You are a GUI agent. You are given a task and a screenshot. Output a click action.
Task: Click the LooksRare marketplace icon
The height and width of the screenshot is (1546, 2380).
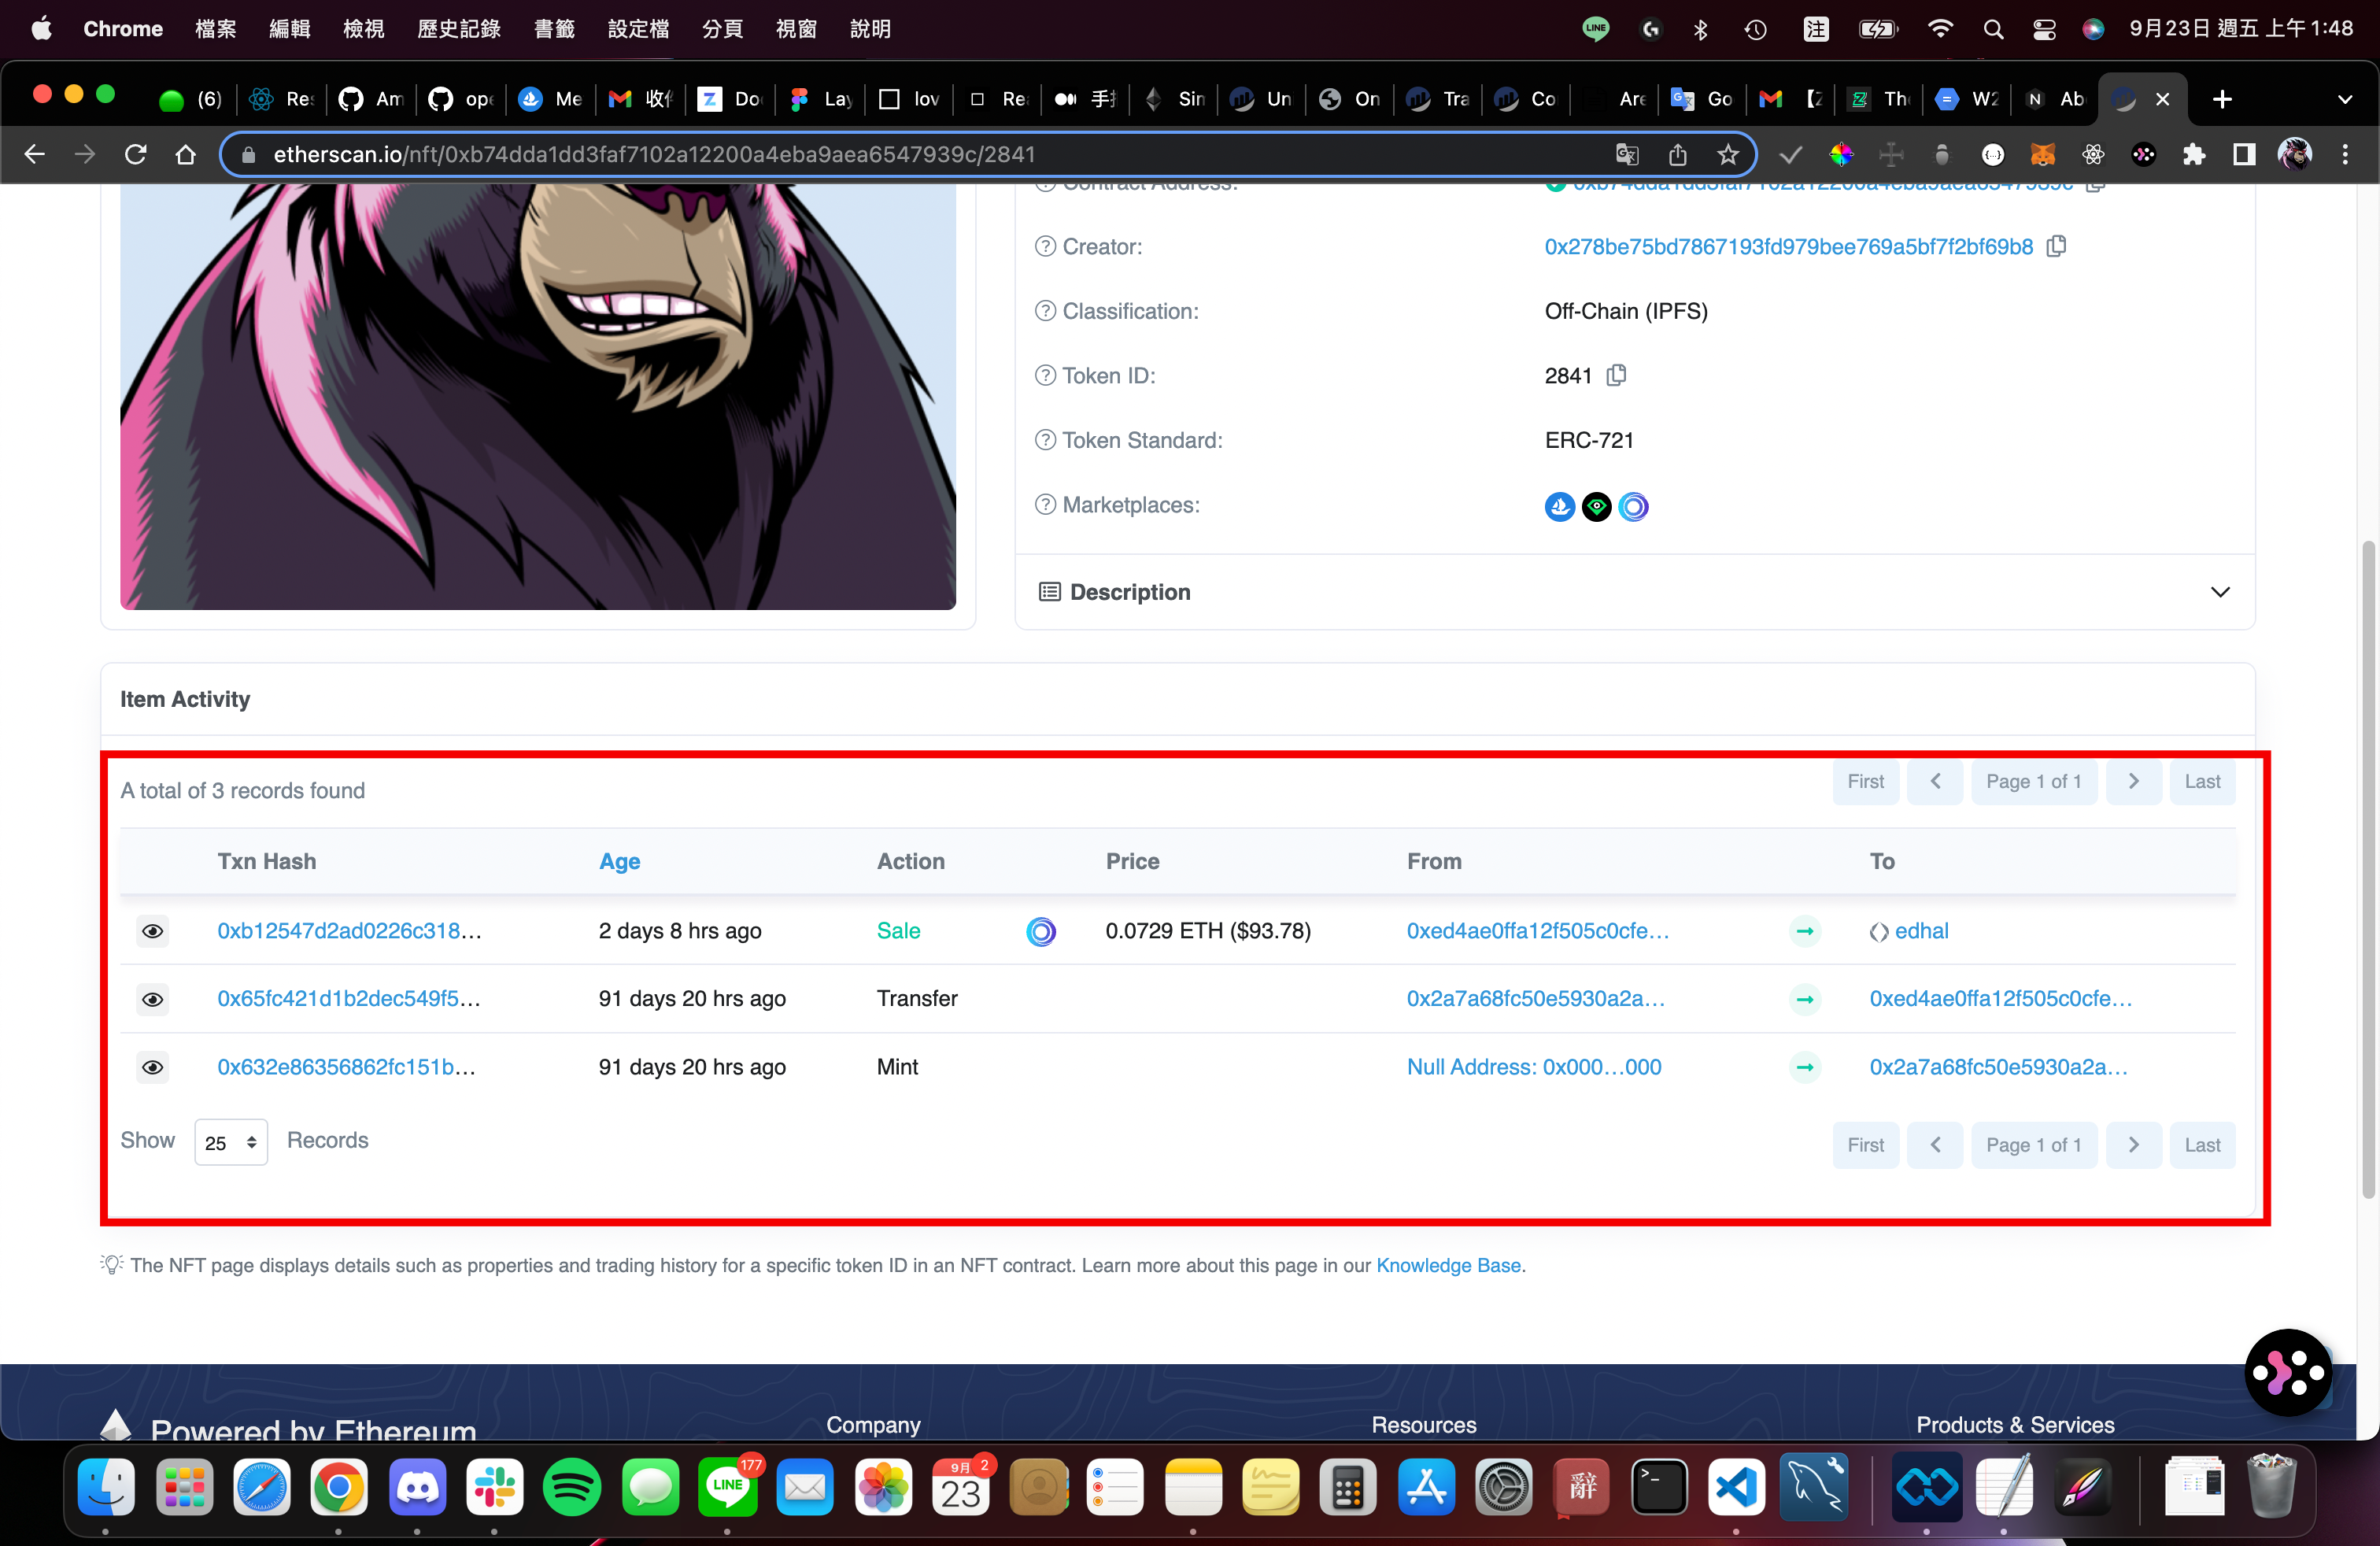1596,507
